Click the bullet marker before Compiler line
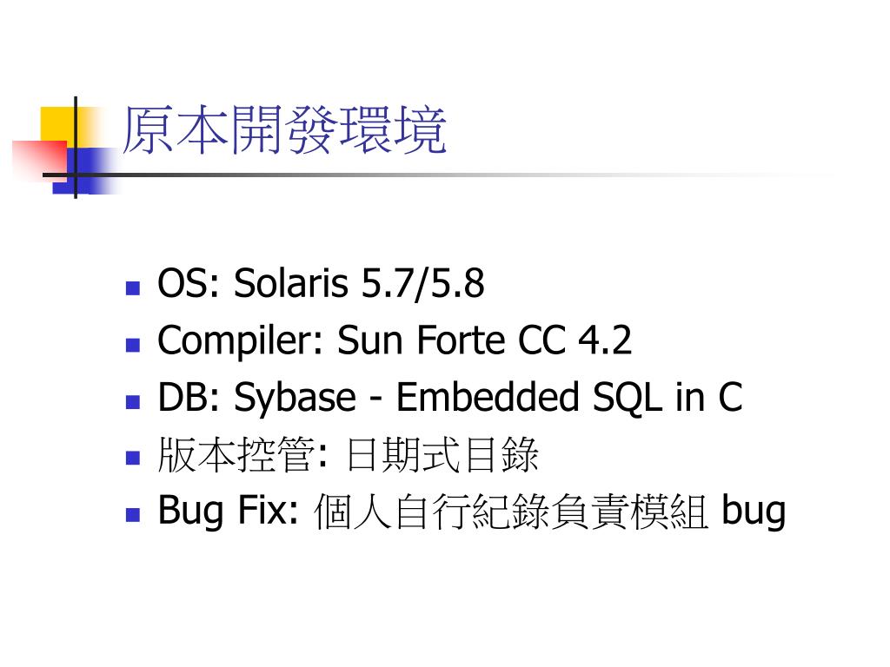 click(x=133, y=345)
